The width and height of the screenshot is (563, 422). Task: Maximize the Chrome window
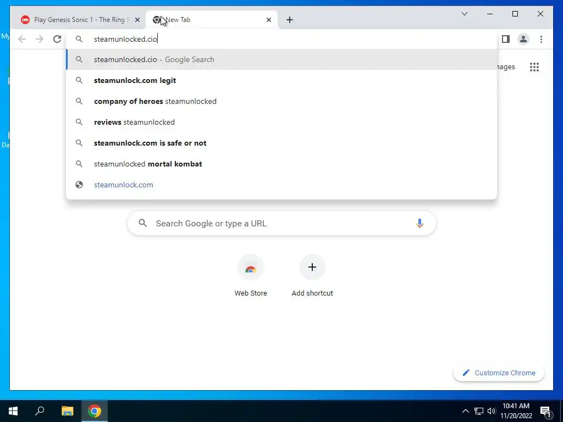pyautogui.click(x=515, y=14)
